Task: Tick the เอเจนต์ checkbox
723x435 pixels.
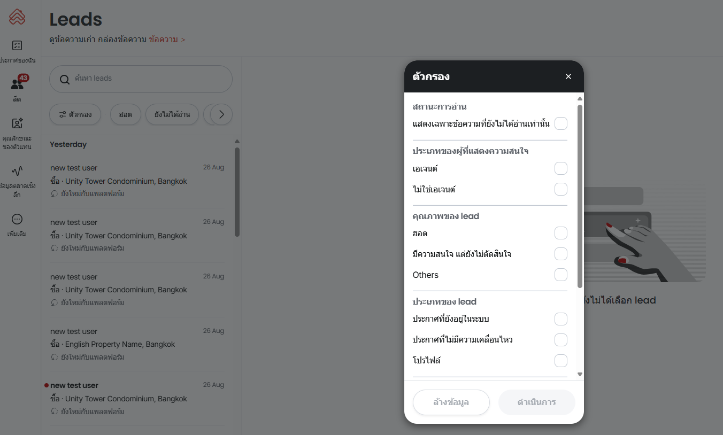Action: coord(560,168)
